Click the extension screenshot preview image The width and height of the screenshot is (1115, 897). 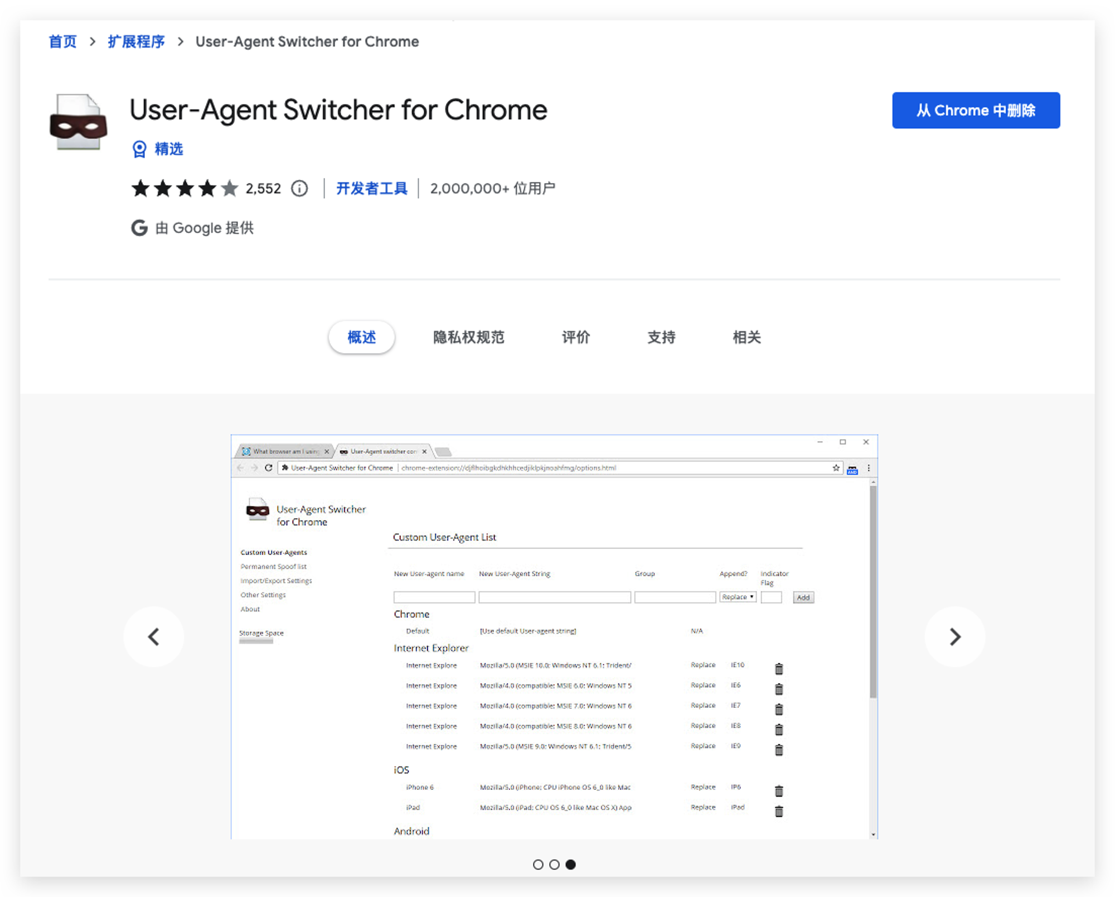tap(554, 636)
